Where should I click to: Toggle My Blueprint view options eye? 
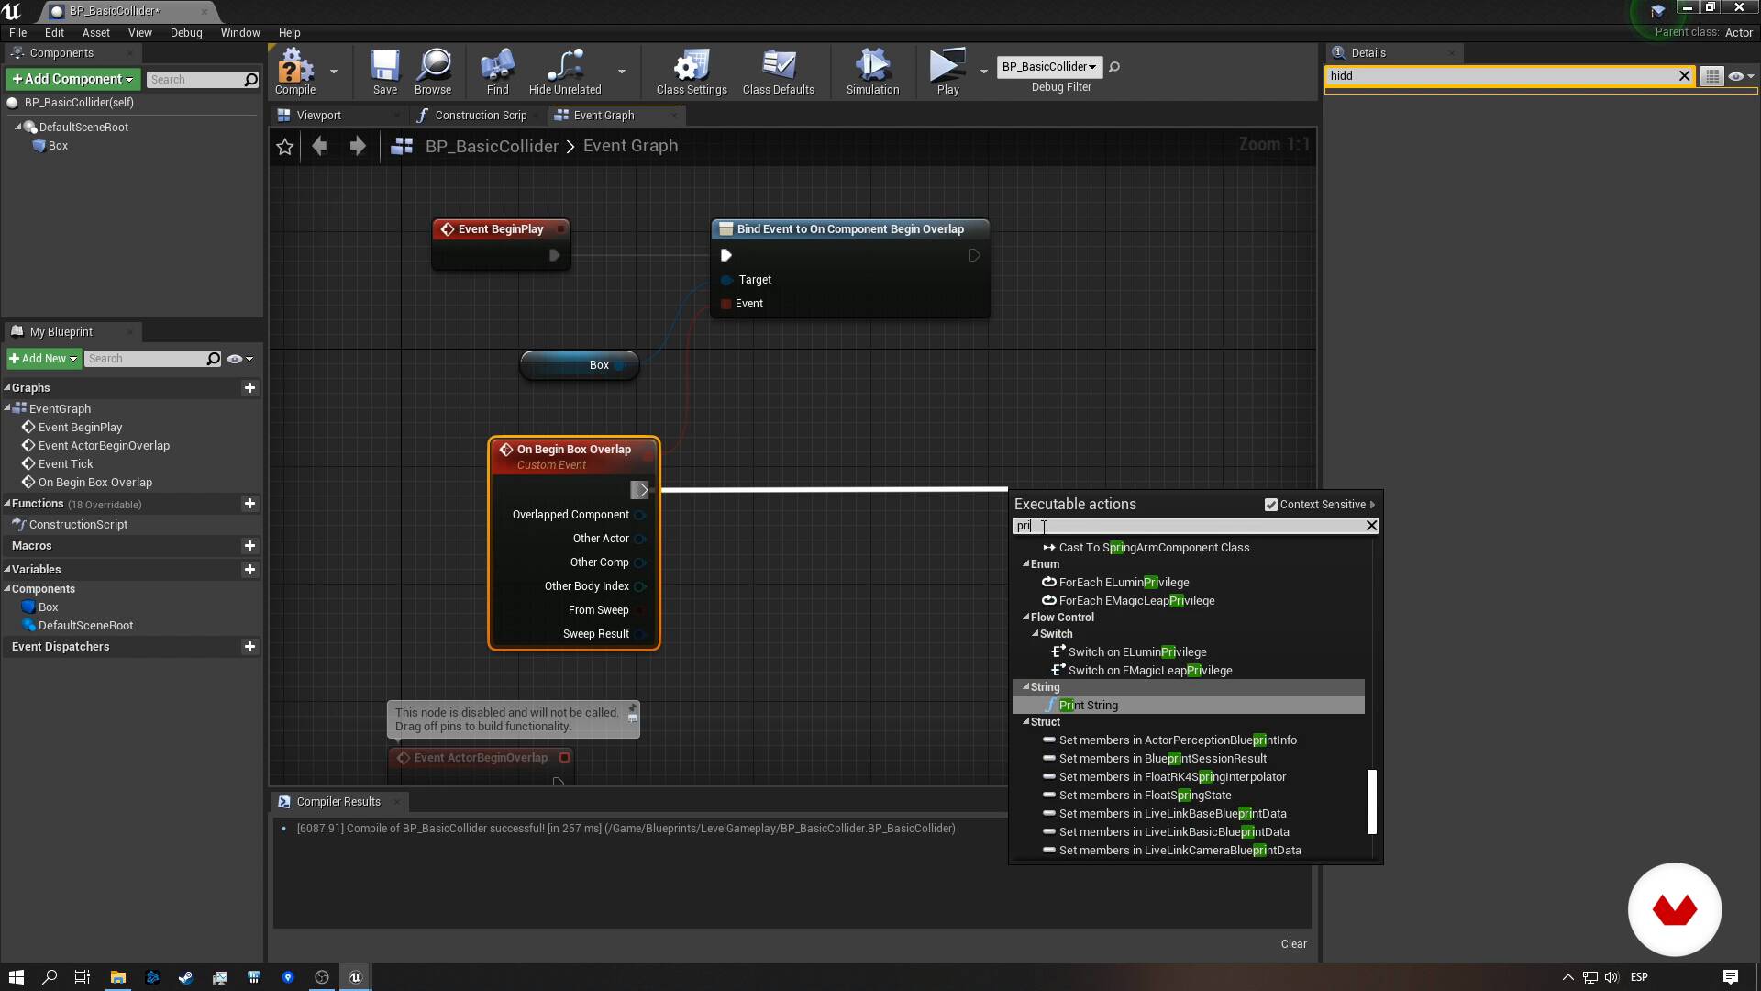[x=240, y=359]
